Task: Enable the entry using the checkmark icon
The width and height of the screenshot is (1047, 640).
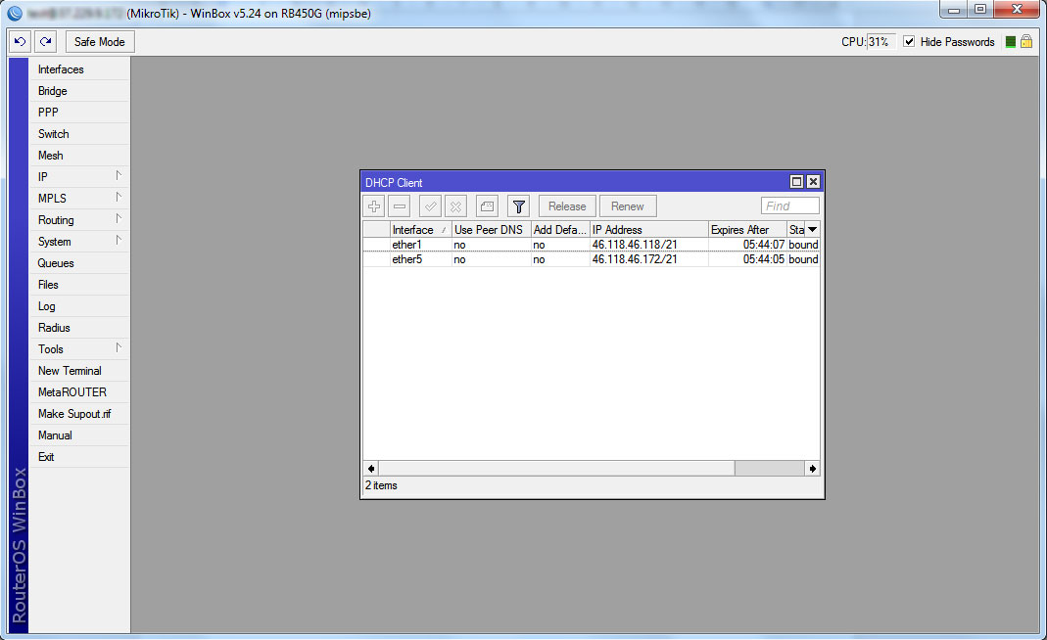Action: [430, 206]
